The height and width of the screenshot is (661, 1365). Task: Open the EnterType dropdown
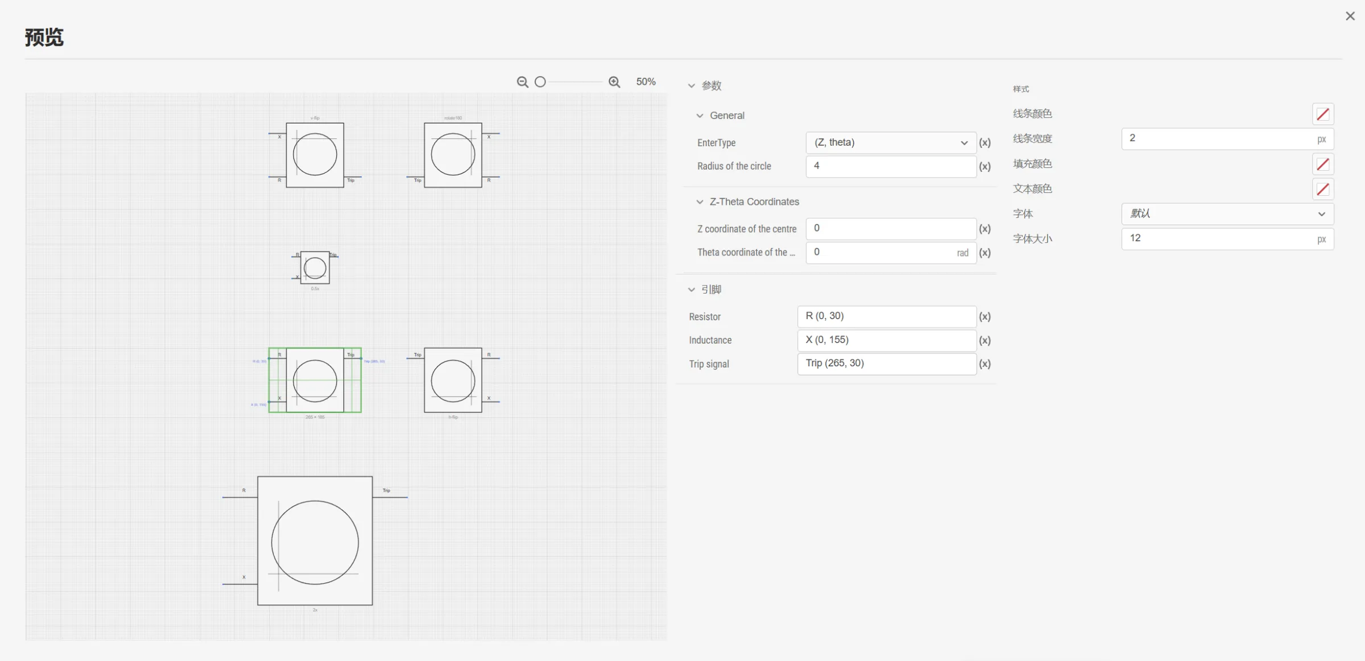[x=891, y=143]
